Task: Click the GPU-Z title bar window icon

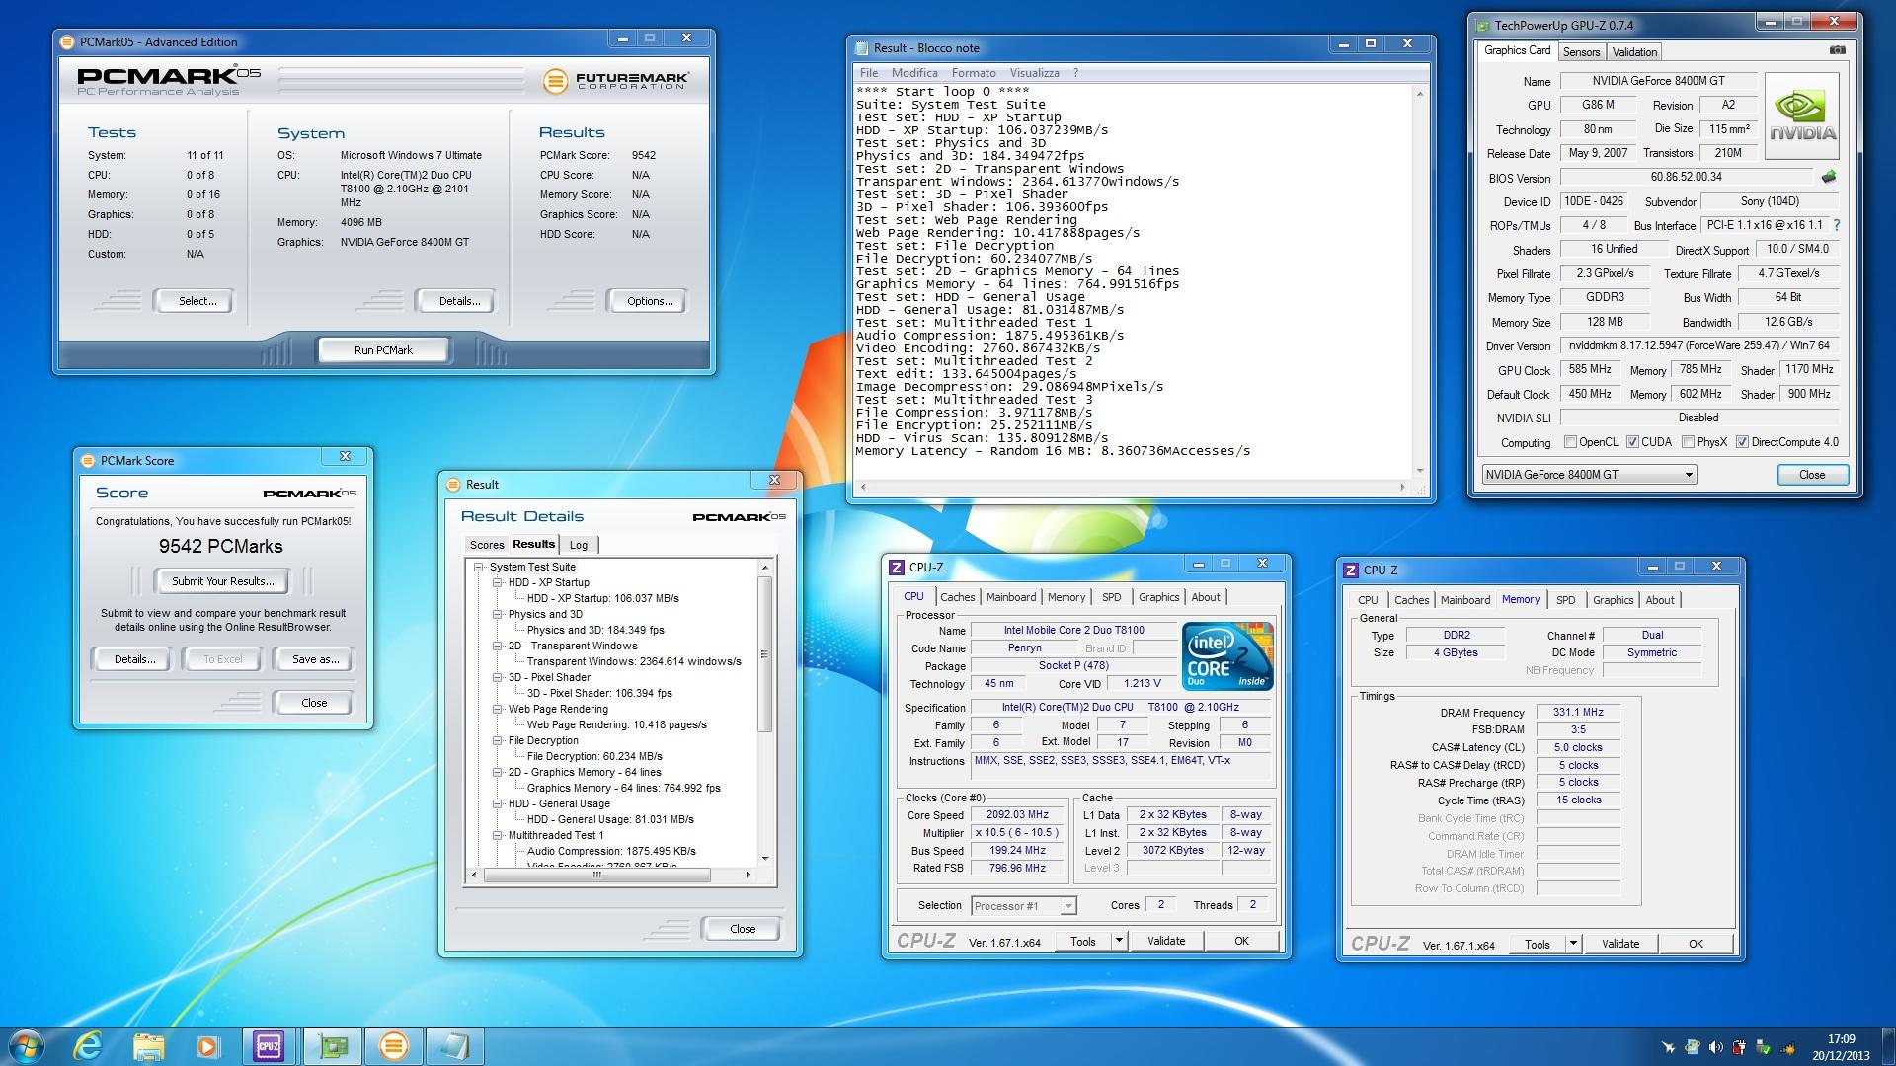Action: click(1483, 26)
